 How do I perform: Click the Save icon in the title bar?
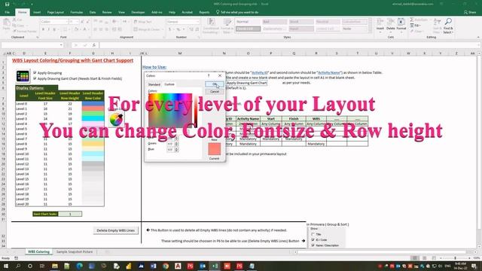tap(7, 4)
